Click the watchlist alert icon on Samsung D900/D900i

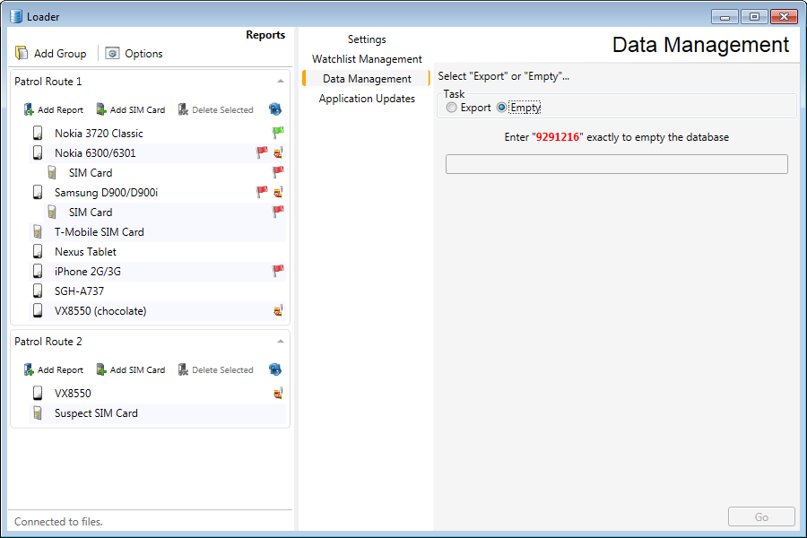pos(278,192)
